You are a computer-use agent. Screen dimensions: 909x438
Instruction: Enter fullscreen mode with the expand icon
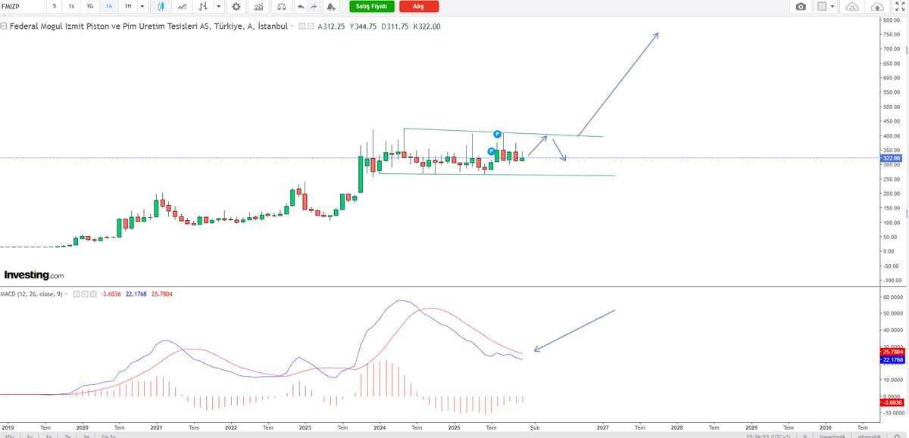point(900,7)
